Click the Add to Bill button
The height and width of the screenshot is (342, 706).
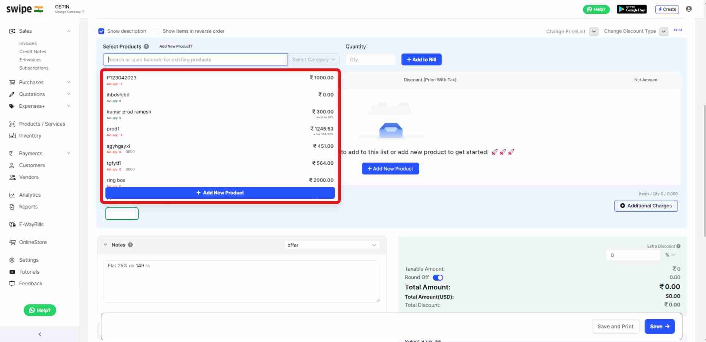(421, 60)
